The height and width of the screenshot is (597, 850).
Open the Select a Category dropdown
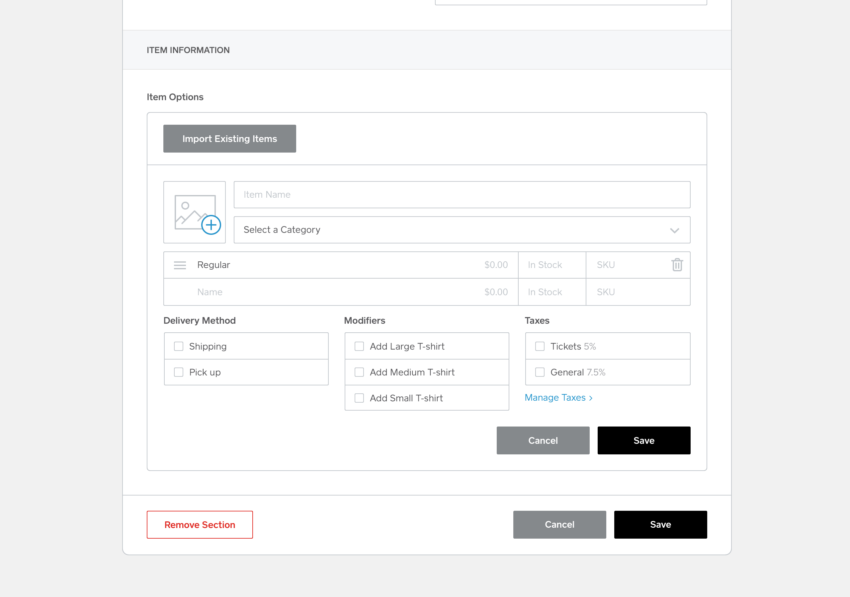[x=461, y=230]
